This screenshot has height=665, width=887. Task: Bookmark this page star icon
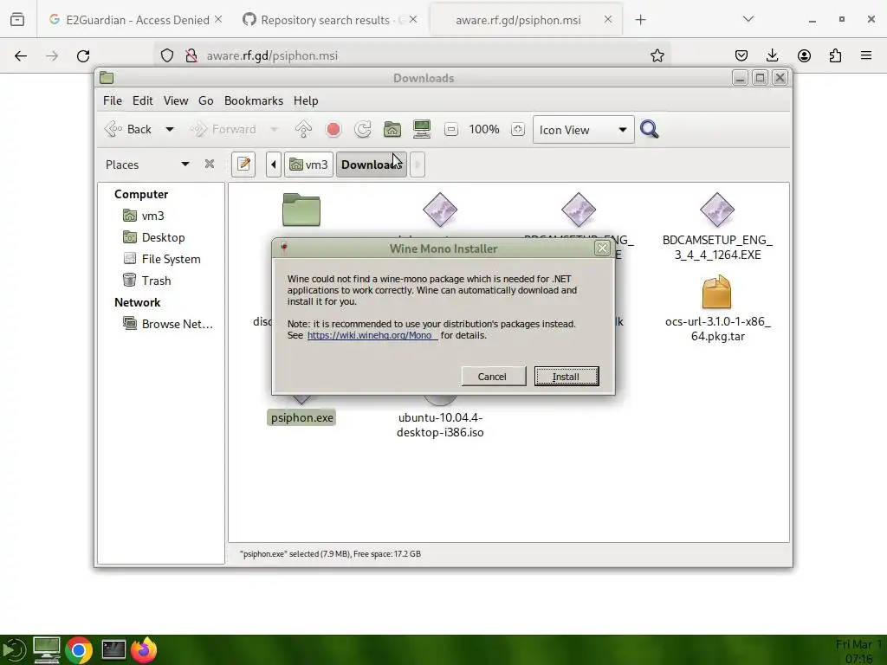(657, 55)
